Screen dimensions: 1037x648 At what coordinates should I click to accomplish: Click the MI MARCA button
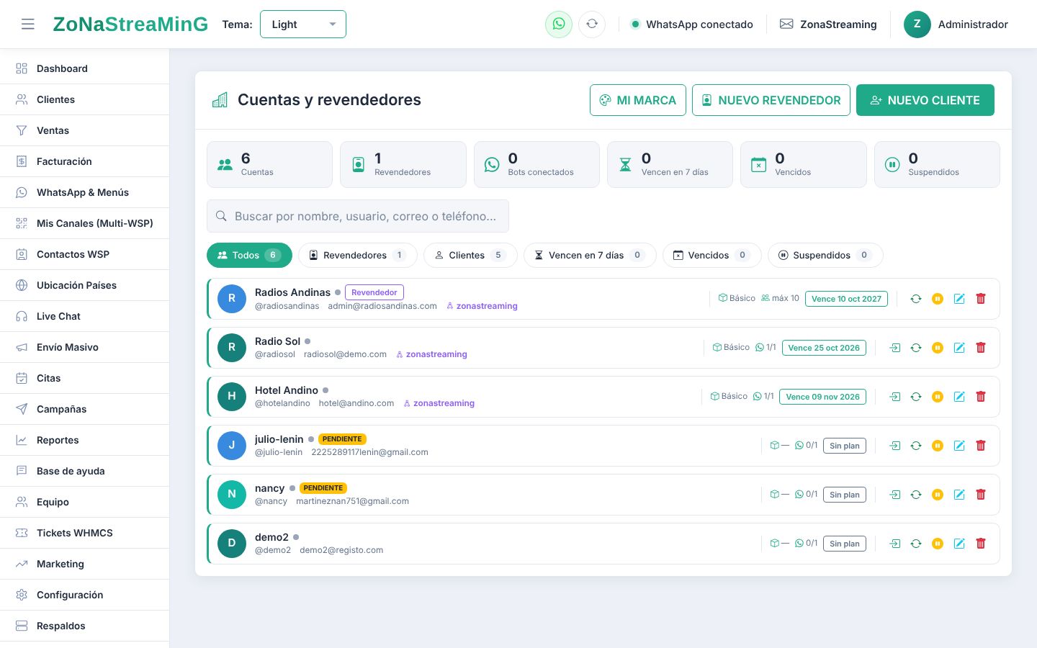pyautogui.click(x=638, y=100)
